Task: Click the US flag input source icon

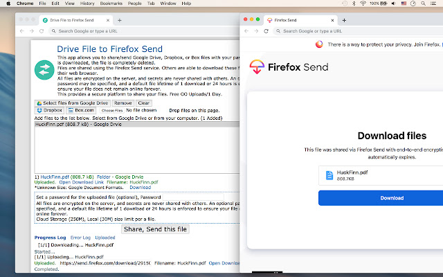Action: [x=404, y=3]
